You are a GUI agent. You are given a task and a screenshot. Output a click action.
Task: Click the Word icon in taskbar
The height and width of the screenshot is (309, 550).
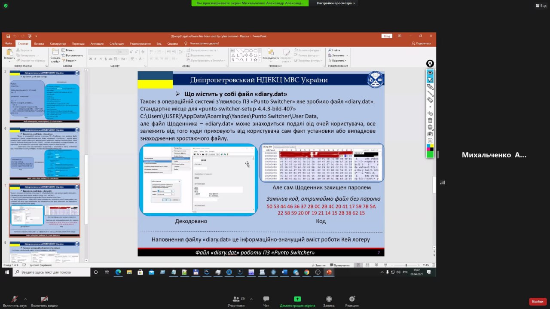pyautogui.click(x=284, y=272)
